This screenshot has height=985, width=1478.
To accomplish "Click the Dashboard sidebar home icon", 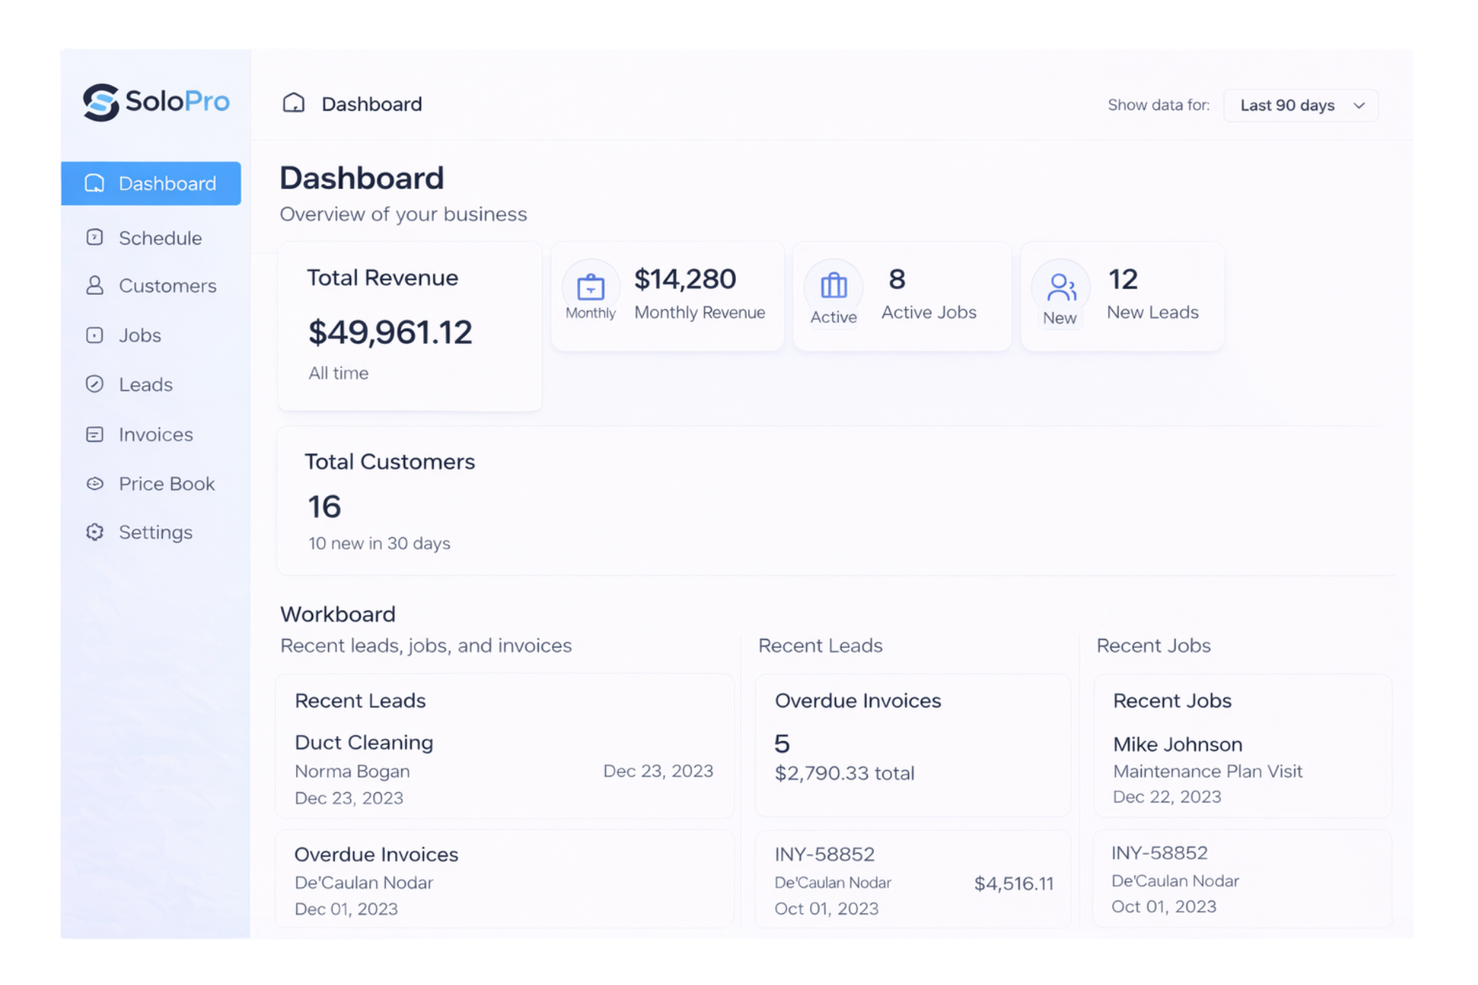I will tap(95, 183).
